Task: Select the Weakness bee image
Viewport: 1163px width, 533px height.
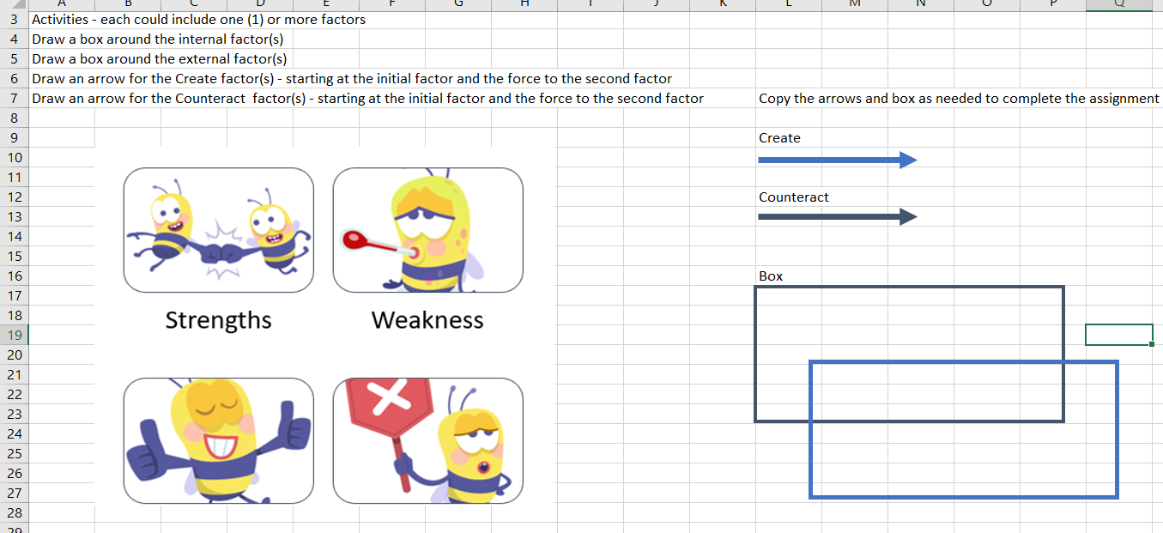Action: (x=427, y=229)
